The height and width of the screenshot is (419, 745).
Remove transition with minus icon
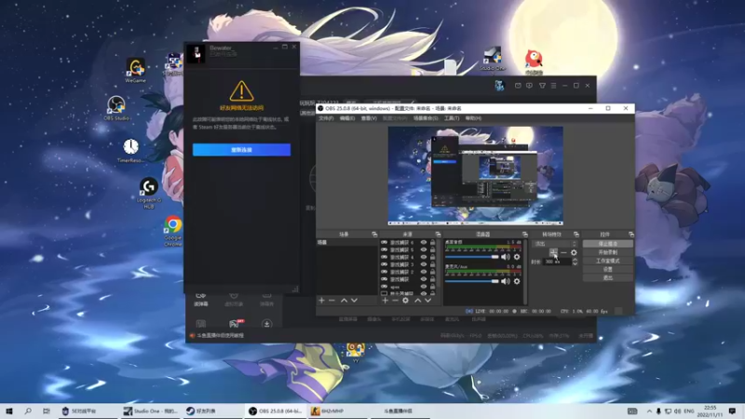tap(563, 252)
